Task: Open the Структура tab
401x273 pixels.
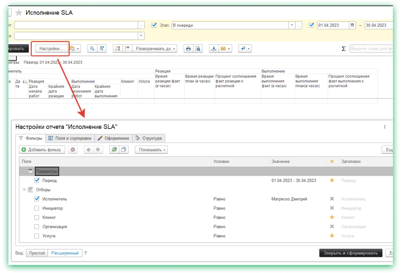Action: (149, 138)
